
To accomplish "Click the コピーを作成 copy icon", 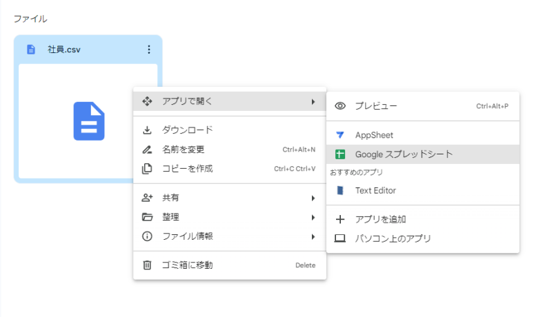I will click(147, 169).
